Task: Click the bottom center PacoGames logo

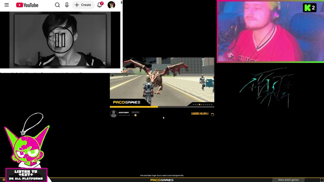Action: click(x=162, y=180)
